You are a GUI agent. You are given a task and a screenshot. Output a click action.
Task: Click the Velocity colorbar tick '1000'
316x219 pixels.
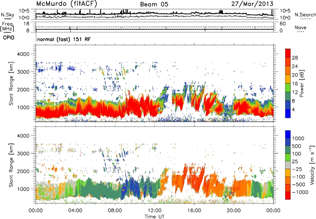pyautogui.click(x=298, y=138)
